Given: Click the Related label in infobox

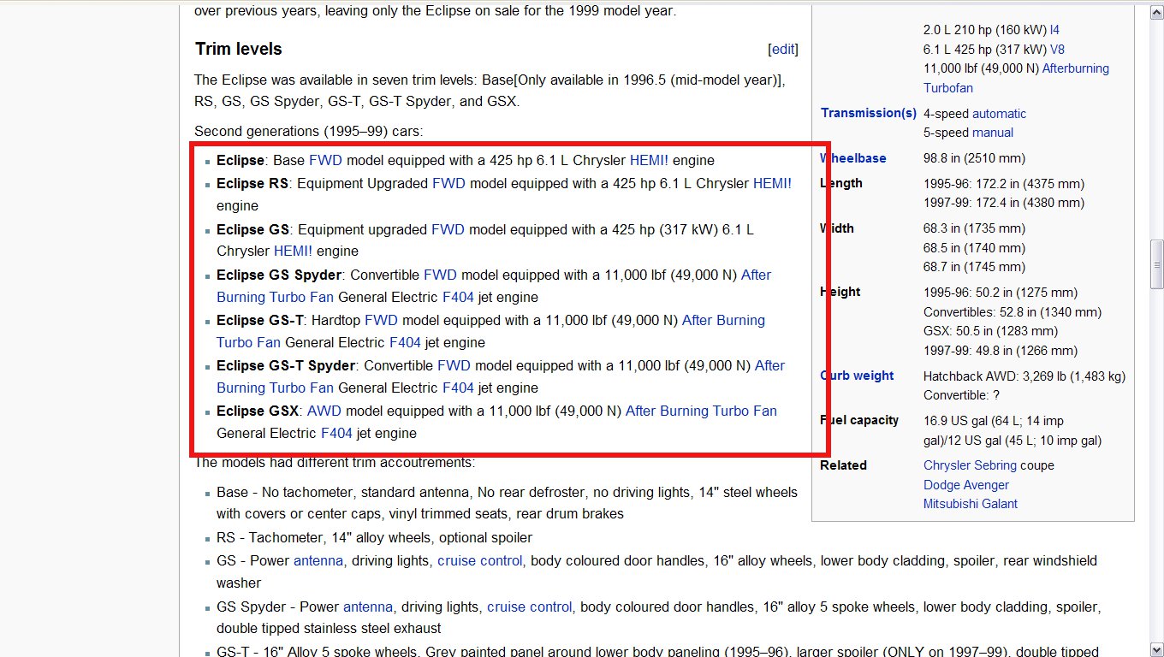Looking at the screenshot, I should (x=844, y=465).
